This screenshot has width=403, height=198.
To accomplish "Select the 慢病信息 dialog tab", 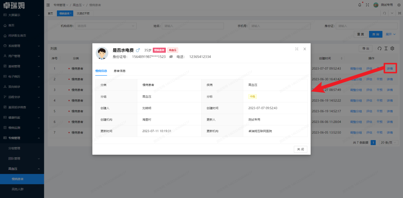I will coord(101,71).
